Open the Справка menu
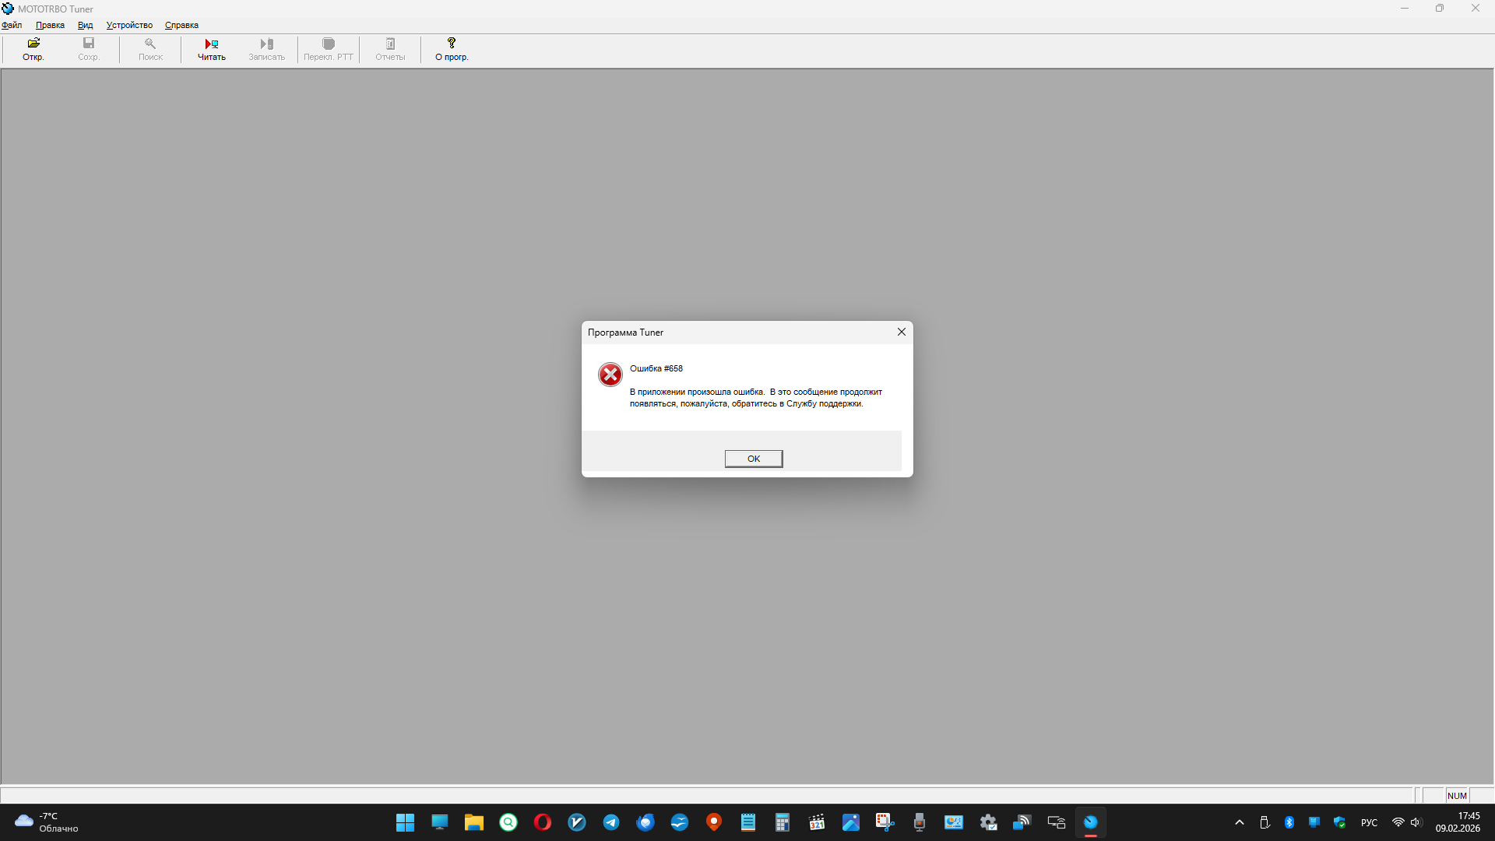 click(181, 25)
